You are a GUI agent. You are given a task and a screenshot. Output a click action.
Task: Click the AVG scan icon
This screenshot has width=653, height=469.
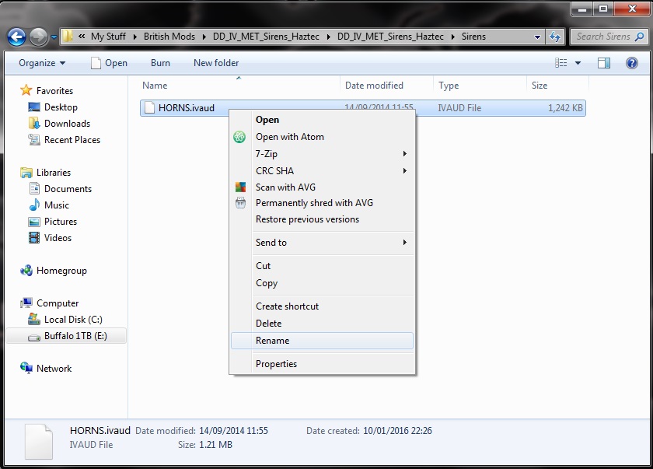tap(240, 187)
